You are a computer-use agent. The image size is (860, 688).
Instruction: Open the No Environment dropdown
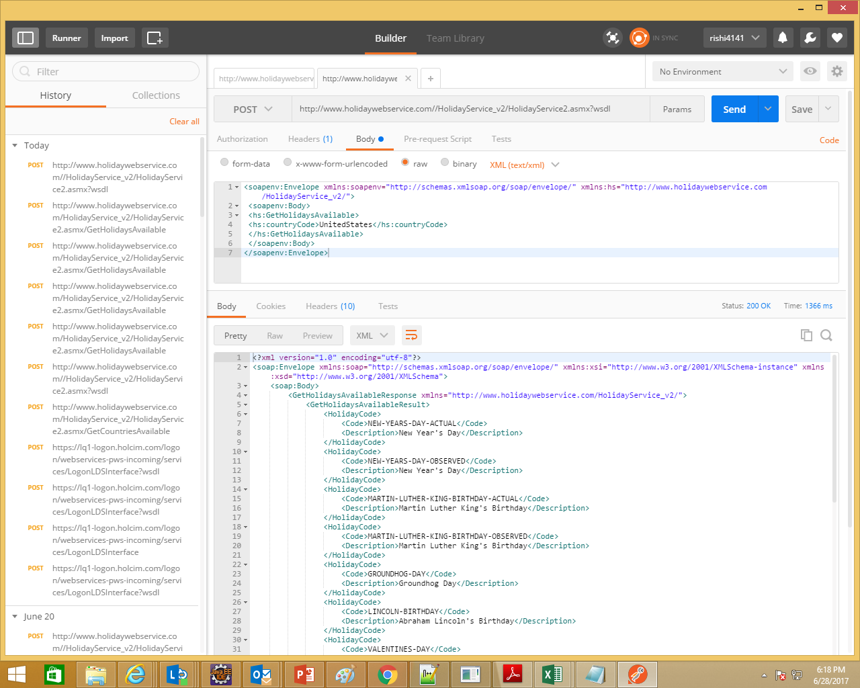point(723,71)
